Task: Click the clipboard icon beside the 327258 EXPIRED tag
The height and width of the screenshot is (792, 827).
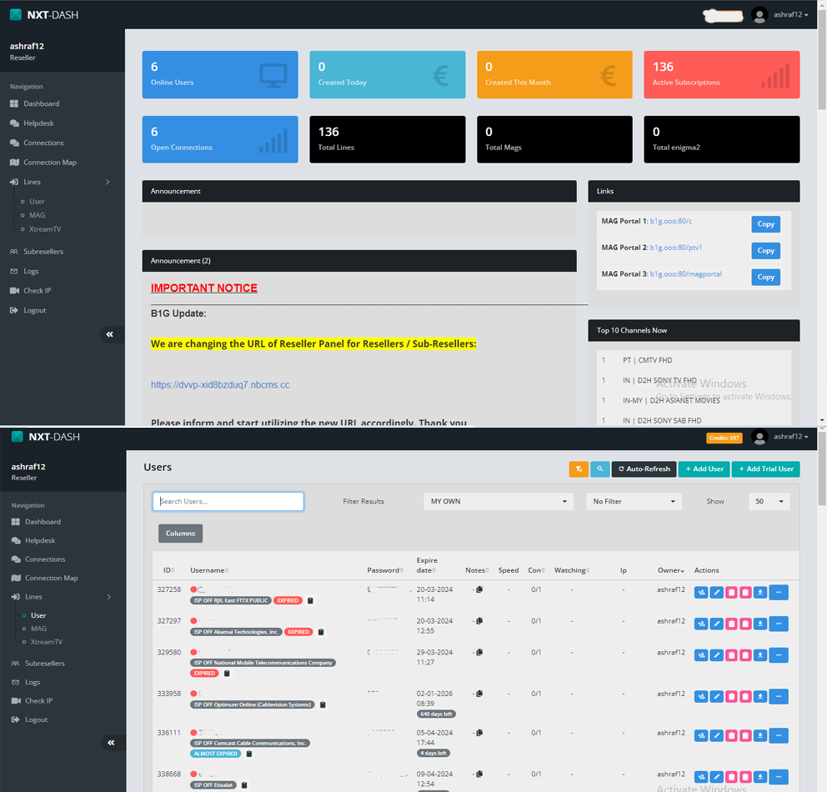Action: tap(310, 600)
